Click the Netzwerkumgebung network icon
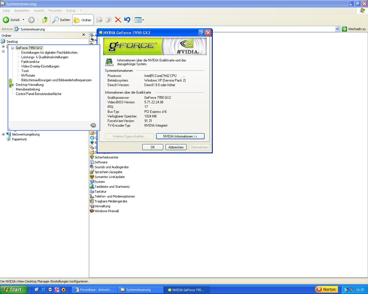The image size is (368, 294). 9,134
